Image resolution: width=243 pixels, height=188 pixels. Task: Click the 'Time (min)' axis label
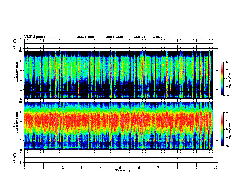(123, 170)
